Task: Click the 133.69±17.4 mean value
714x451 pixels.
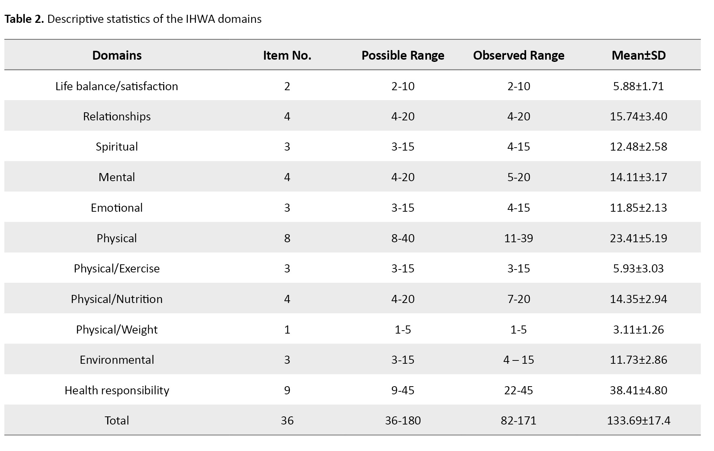Action: 638,420
